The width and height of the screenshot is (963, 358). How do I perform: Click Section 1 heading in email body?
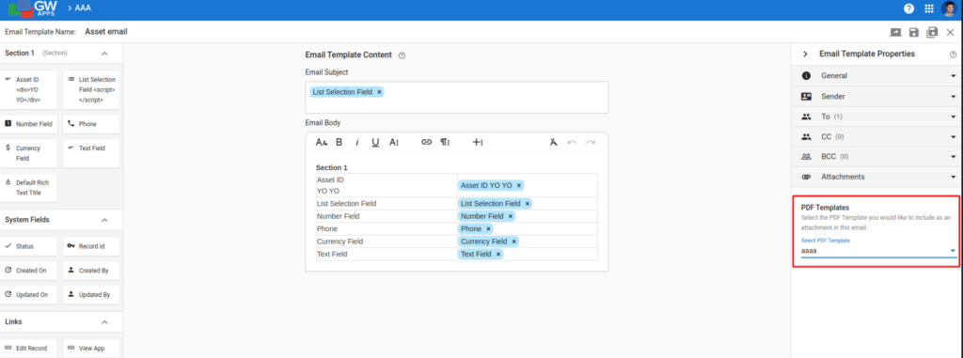(331, 167)
